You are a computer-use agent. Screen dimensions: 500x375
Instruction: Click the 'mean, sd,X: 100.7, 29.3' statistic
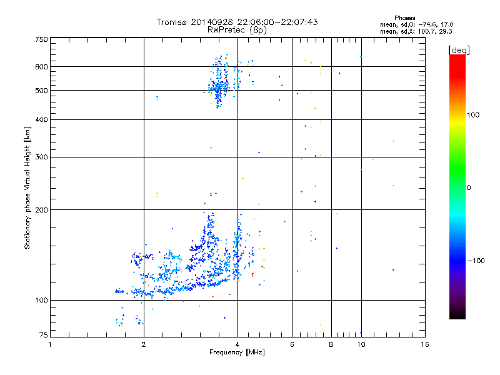(416, 31)
